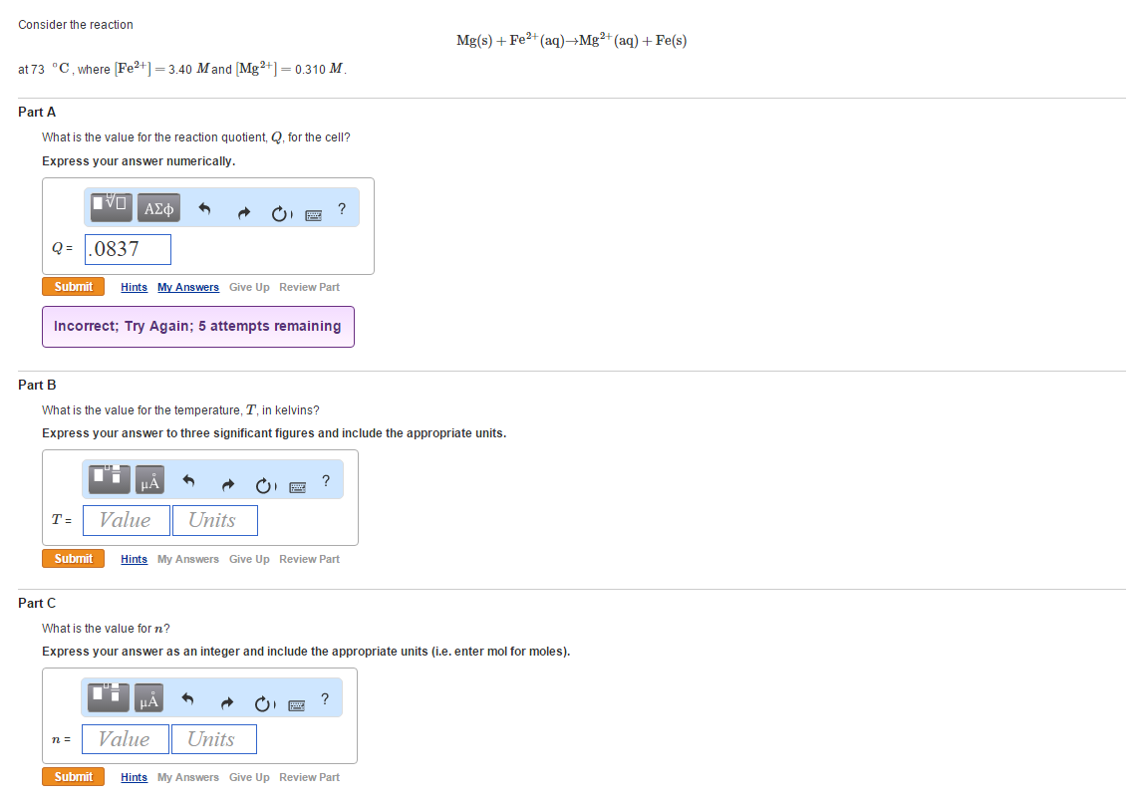Open the keyboard input icon in Part C

pos(297,705)
